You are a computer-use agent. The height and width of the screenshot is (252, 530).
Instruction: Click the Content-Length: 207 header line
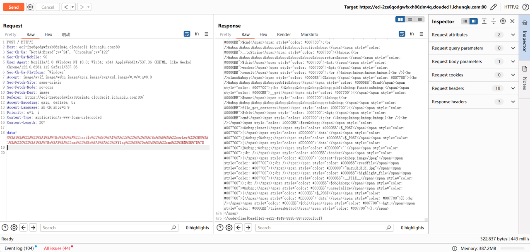coord(28,123)
